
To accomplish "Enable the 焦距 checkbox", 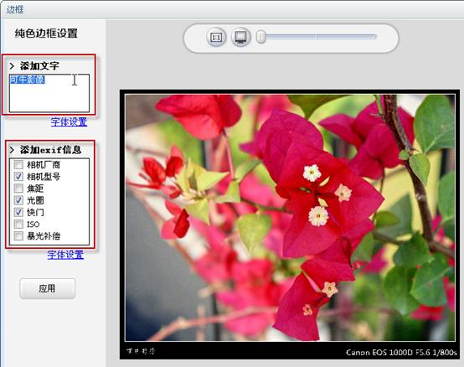I will 18,189.
